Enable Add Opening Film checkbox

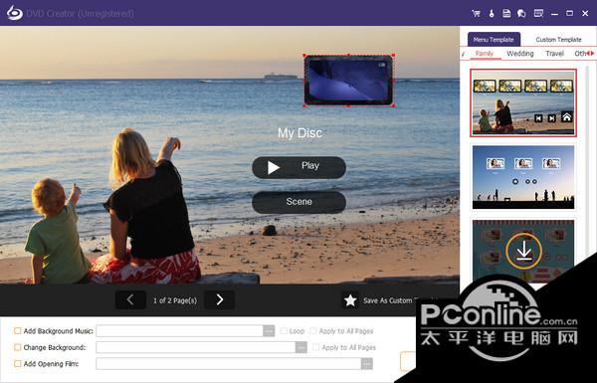coord(18,363)
